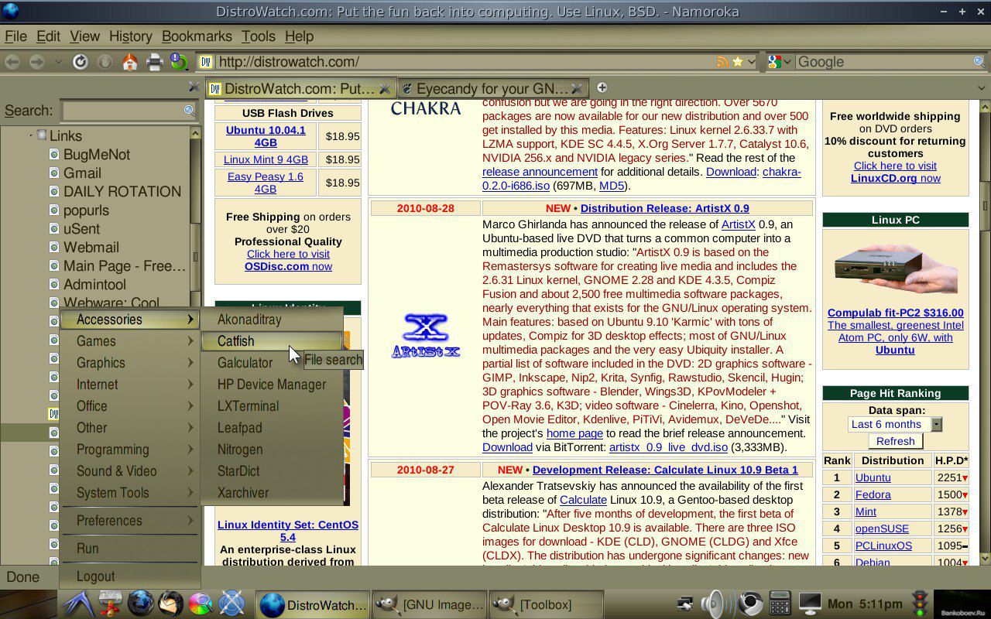The width and height of the screenshot is (991, 619).
Task: Launch Catfish from Accessories submenu
Action: (272, 341)
